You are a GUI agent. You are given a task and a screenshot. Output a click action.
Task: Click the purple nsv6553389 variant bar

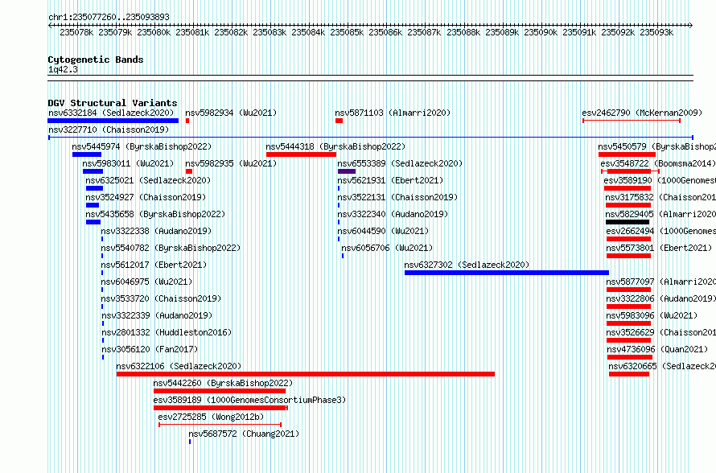click(x=347, y=171)
